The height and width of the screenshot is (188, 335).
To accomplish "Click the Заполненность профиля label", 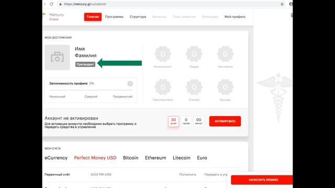I will click(69, 84).
